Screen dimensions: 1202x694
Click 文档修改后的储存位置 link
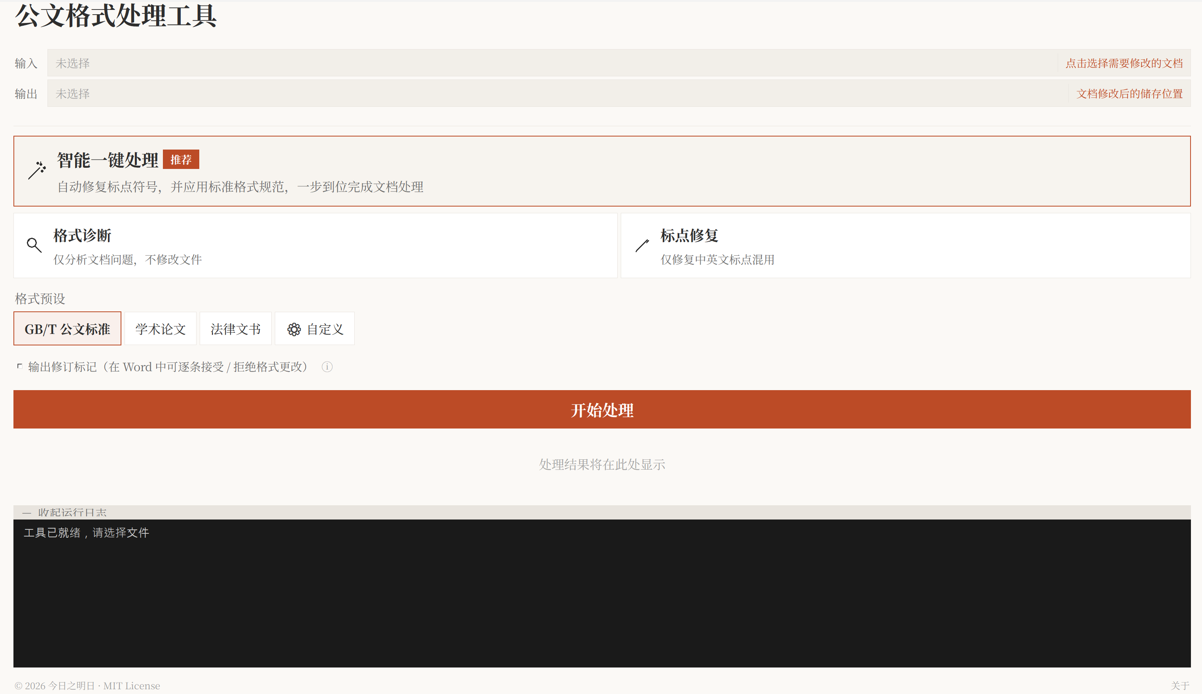point(1129,93)
